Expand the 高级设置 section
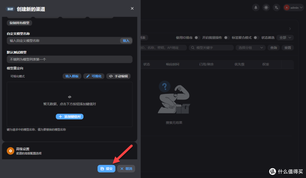The width and height of the screenshot is (306, 178). click(70, 151)
